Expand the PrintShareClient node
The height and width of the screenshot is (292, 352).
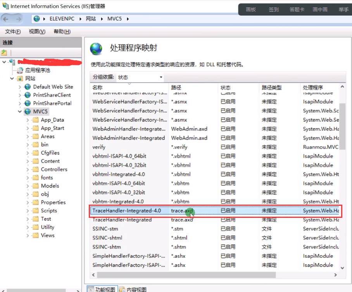20,95
